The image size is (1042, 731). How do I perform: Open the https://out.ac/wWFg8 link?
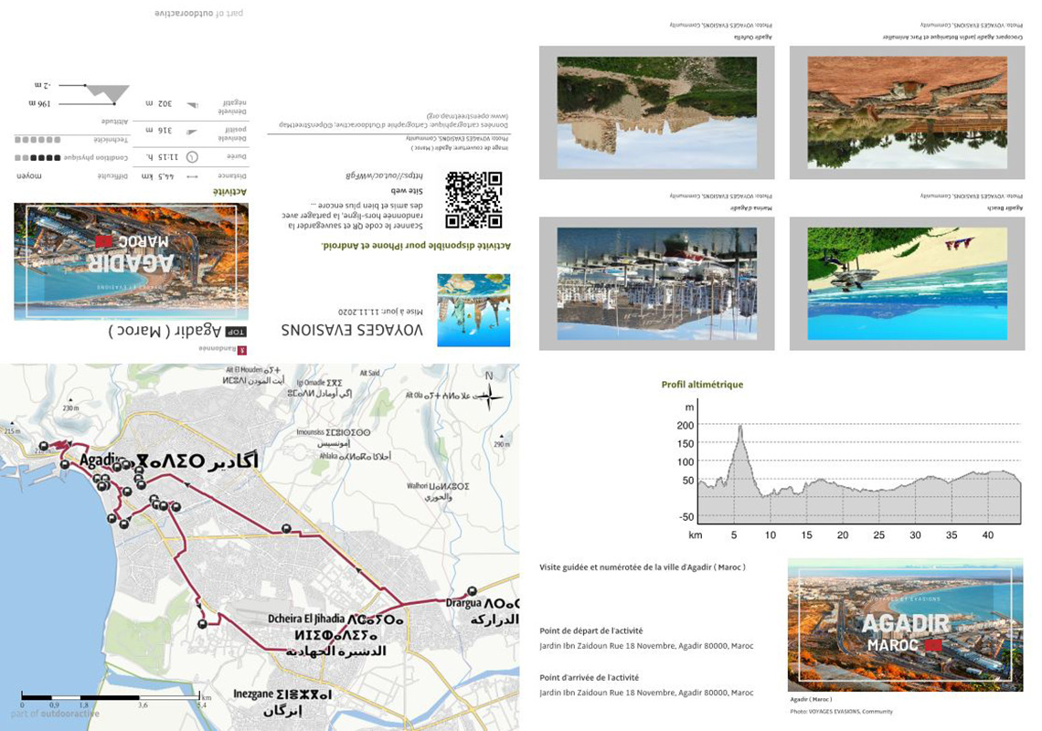(x=384, y=175)
